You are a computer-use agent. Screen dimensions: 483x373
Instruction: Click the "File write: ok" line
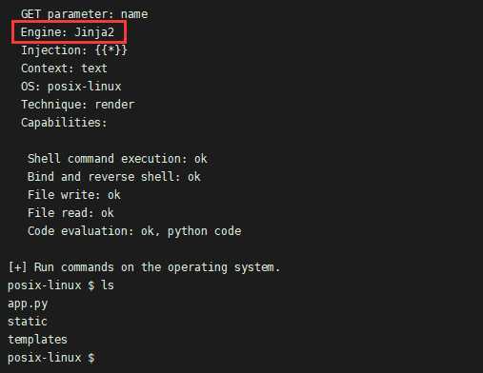tap(74, 195)
